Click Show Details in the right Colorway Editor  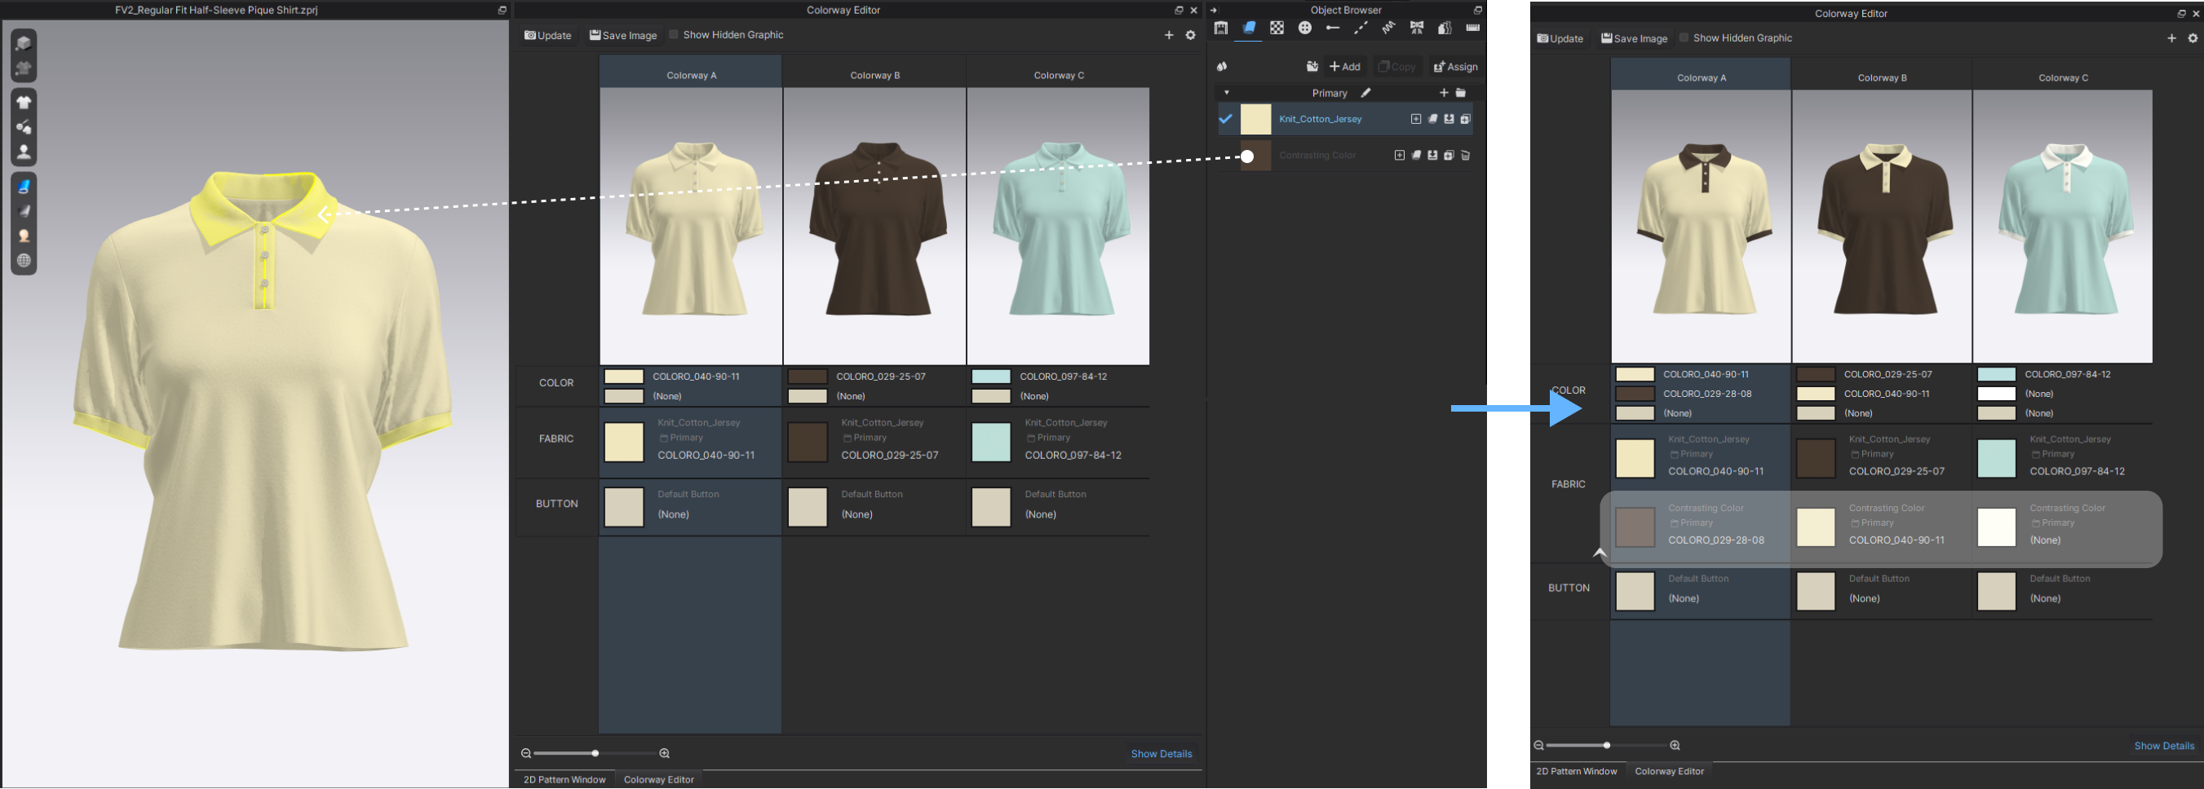[x=2164, y=747]
